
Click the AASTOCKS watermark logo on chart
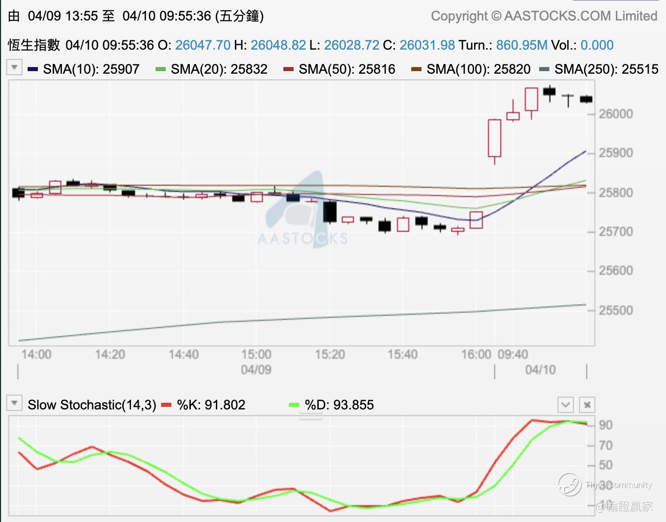click(x=302, y=210)
